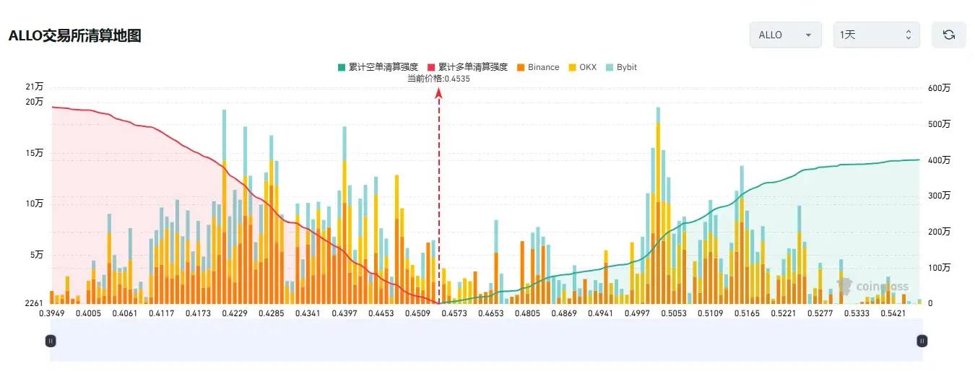Image resolution: width=975 pixels, height=392 pixels.
Task: Click the x-axis label 0.4117
Action: tap(162, 313)
